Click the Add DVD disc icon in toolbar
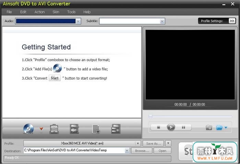Viewport: 240px width, 164px height. click(x=28, y=129)
